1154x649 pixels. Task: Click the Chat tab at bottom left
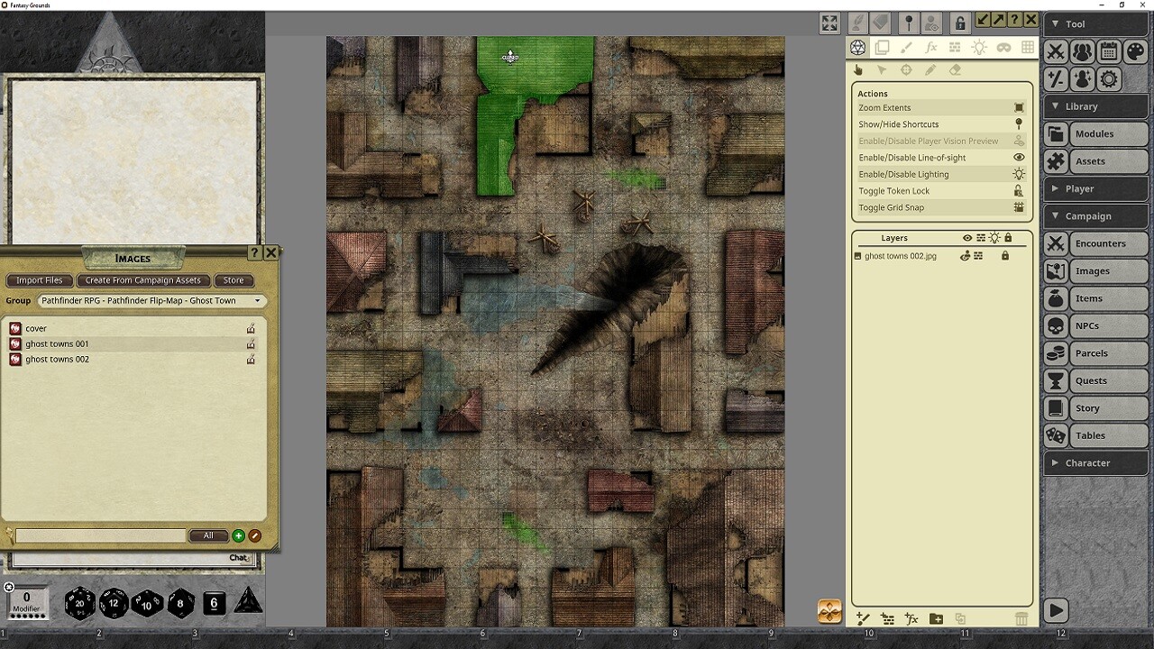tap(239, 557)
